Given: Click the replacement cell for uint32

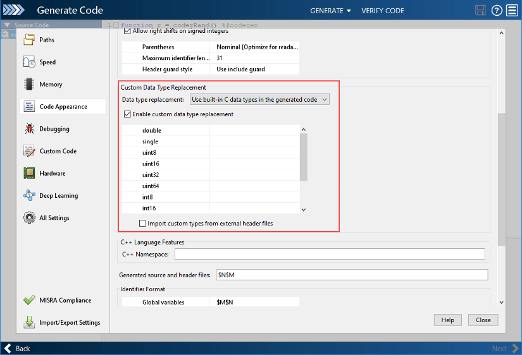Looking at the screenshot, I should [255, 174].
